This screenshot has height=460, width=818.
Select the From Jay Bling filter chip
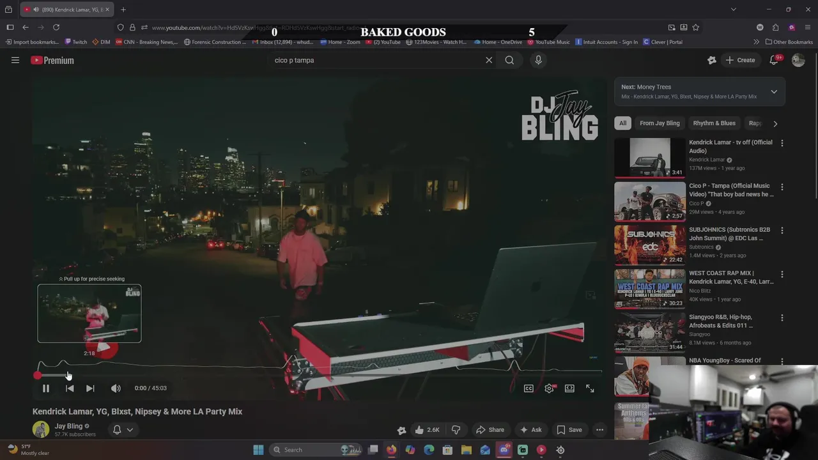[660, 123]
